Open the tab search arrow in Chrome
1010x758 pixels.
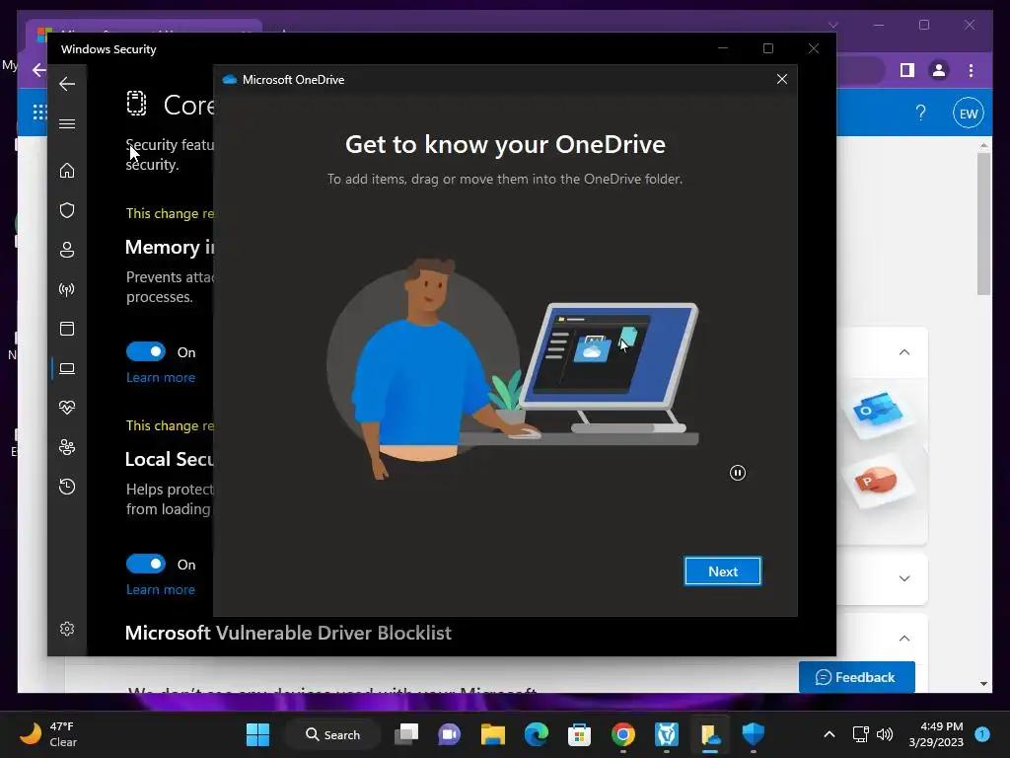point(833,25)
